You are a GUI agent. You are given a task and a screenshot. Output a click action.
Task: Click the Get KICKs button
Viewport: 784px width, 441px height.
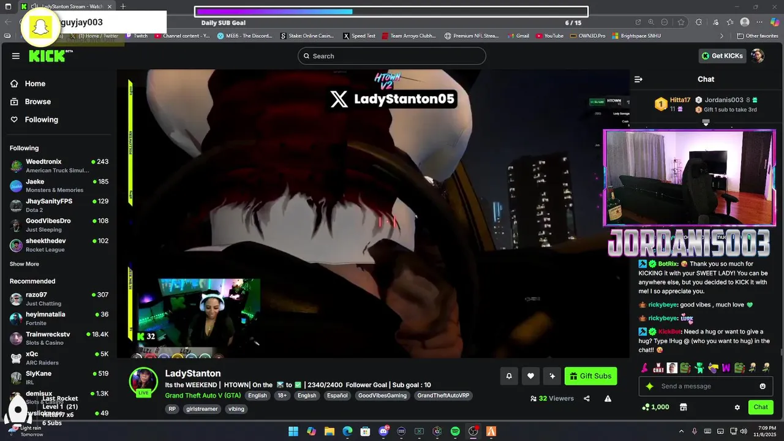[x=722, y=56]
